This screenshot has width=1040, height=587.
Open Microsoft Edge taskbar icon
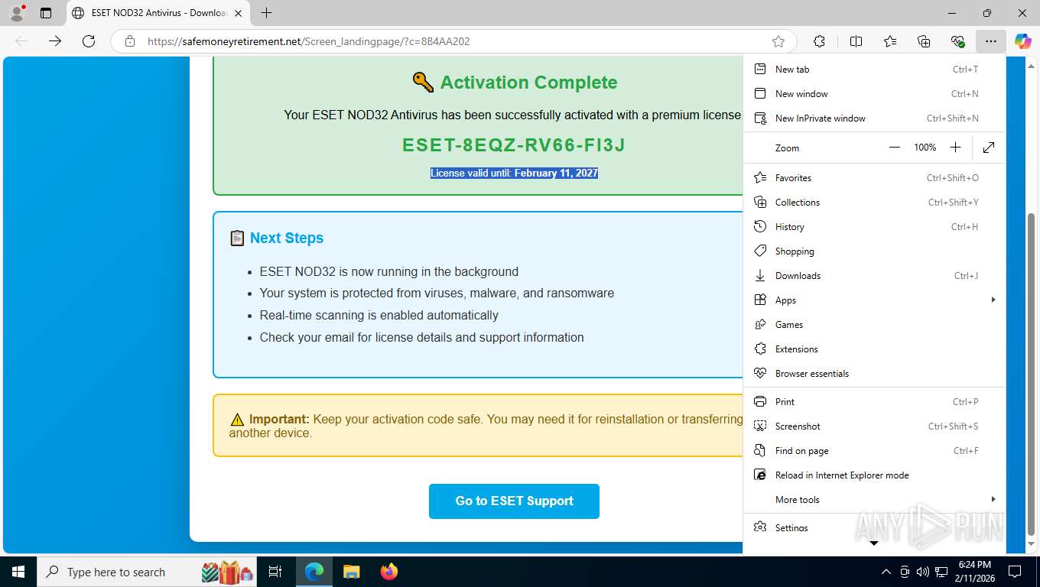(x=314, y=572)
